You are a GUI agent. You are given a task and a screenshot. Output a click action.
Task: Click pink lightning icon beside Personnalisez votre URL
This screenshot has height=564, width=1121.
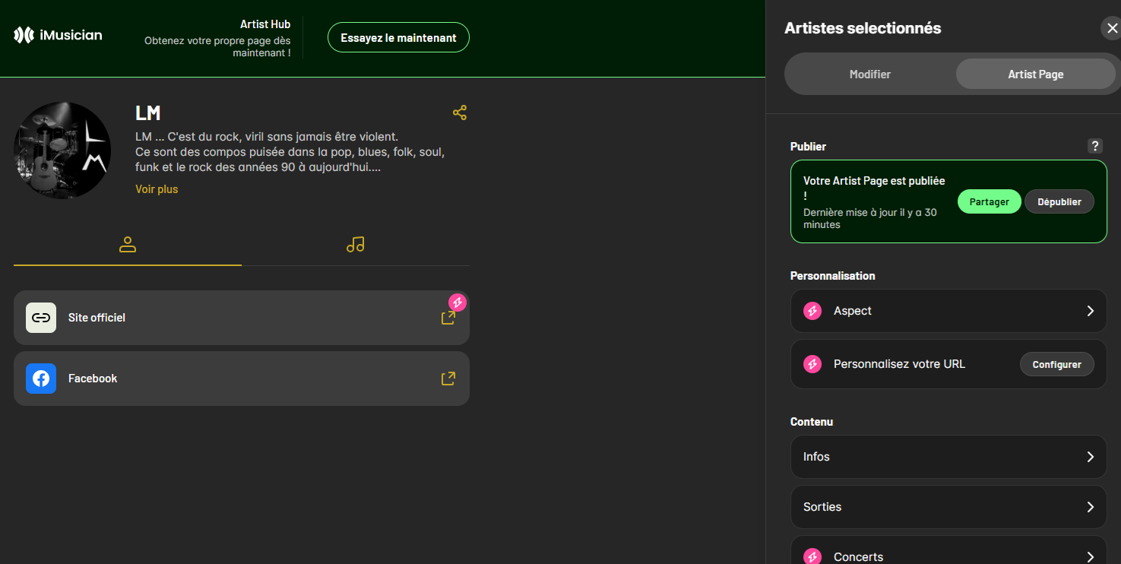(x=812, y=364)
